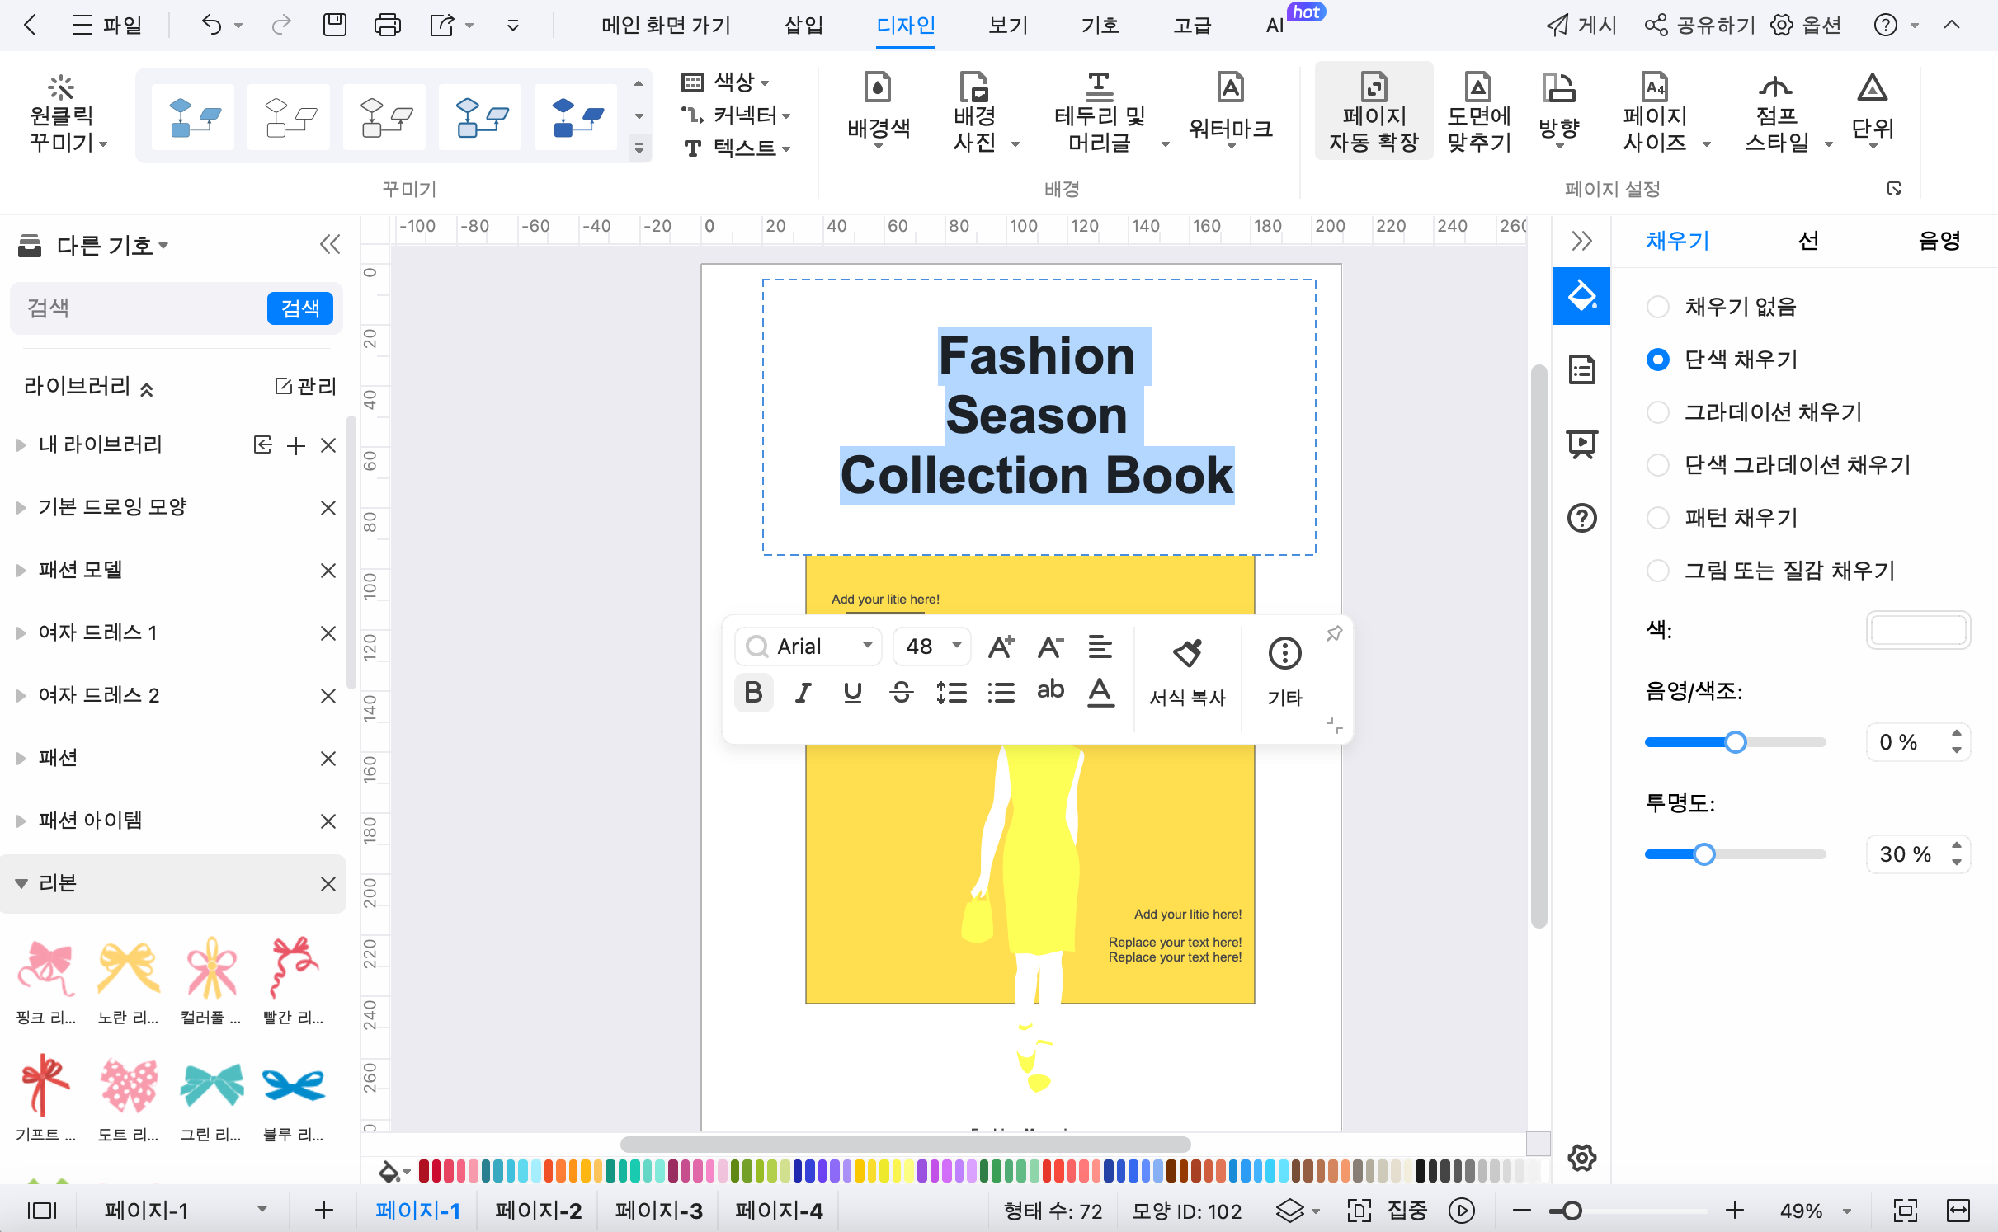Click the help question panel icon
This screenshot has width=1998, height=1232.
point(1581,518)
